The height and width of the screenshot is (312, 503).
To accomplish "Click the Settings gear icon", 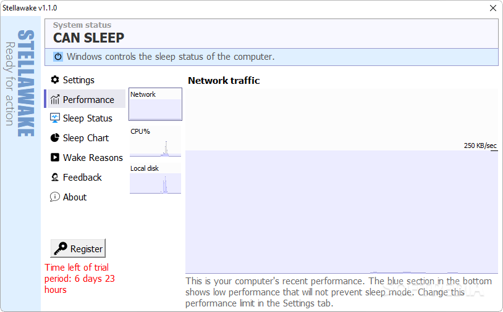I will click(x=55, y=80).
